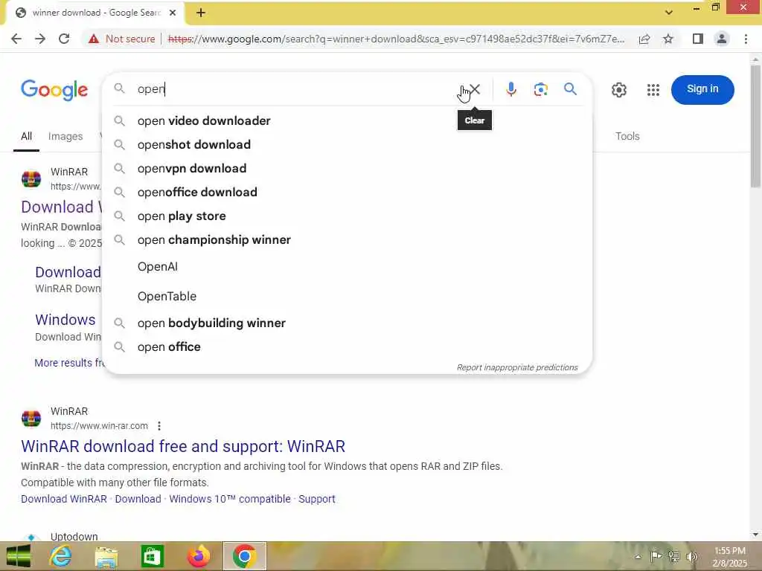Open Windows 10 compatible sitelink
Screen dimensions: 762x571
[230, 499]
